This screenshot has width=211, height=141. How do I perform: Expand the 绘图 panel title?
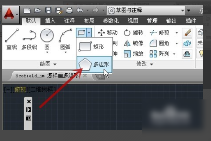[x=48, y=64]
